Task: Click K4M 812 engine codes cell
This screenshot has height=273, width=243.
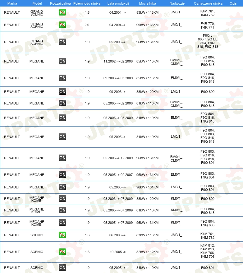Action: (208, 251)
